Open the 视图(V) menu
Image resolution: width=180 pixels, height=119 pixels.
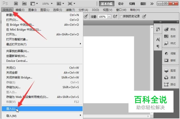point(107,10)
